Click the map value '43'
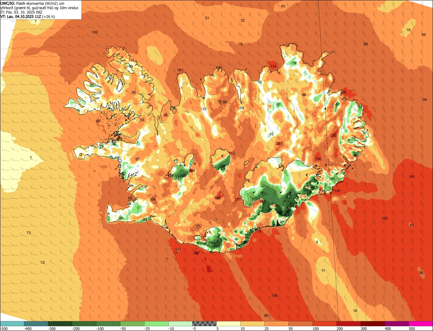 coord(283,6)
